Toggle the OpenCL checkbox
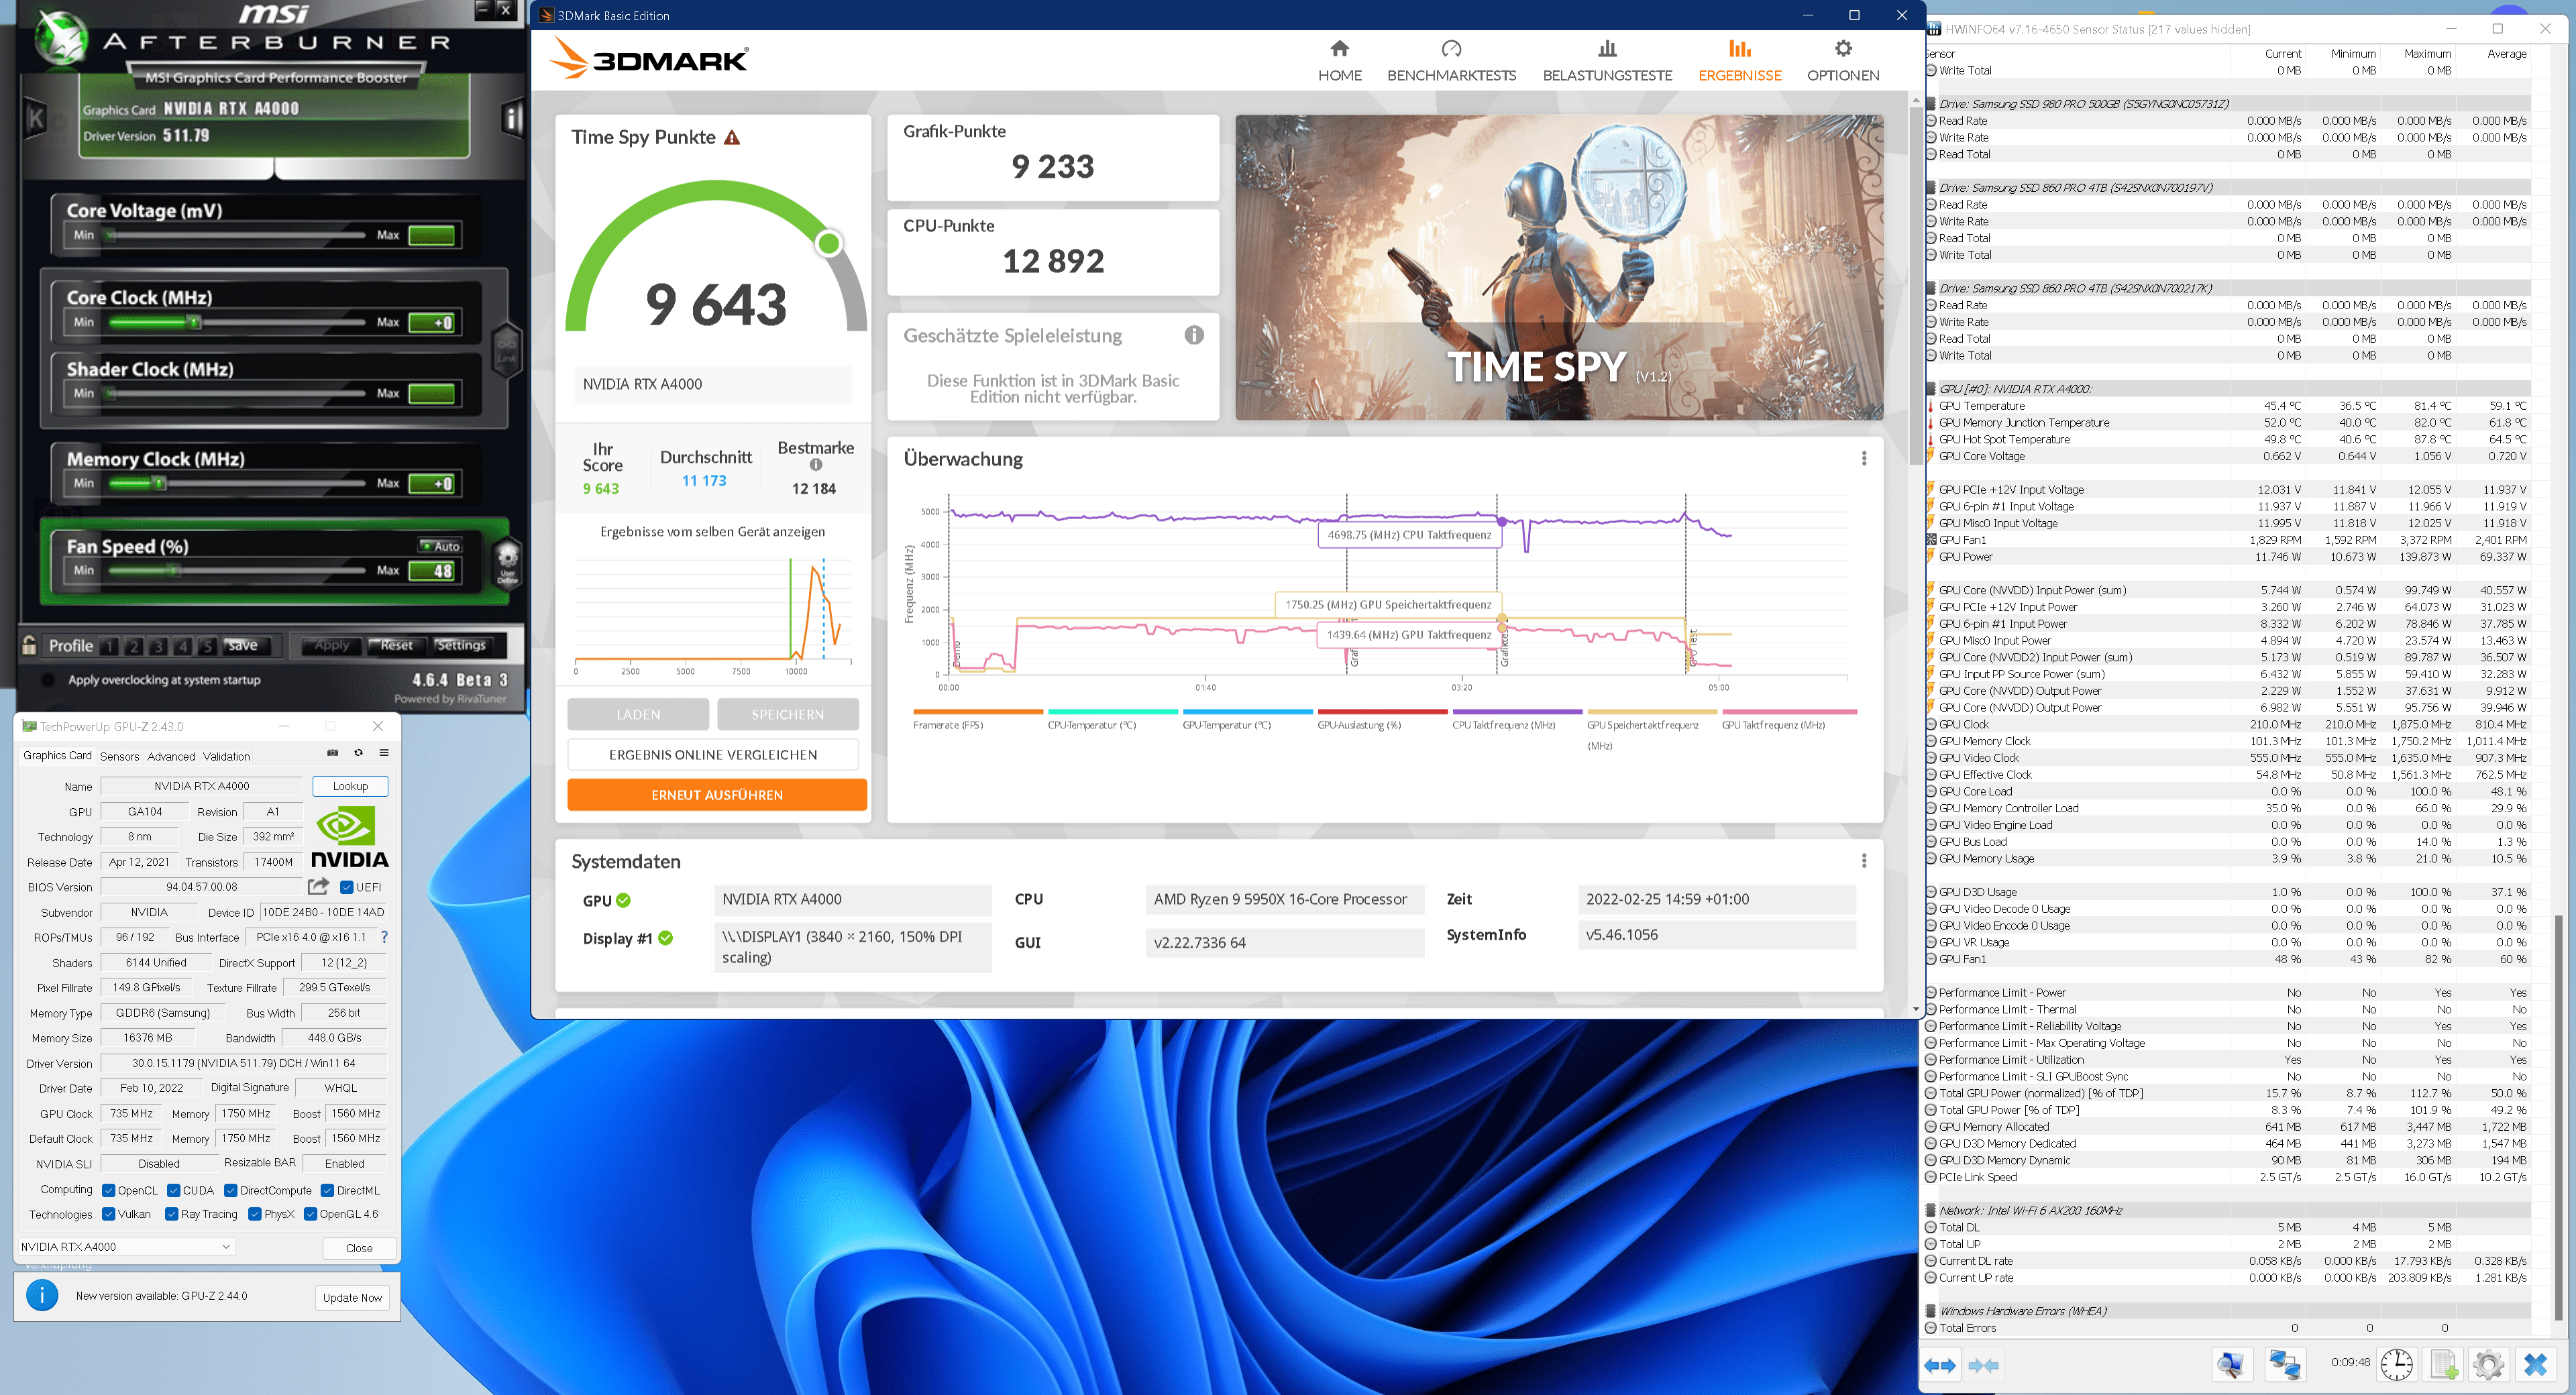This screenshot has height=1395, width=2576. tap(109, 1190)
